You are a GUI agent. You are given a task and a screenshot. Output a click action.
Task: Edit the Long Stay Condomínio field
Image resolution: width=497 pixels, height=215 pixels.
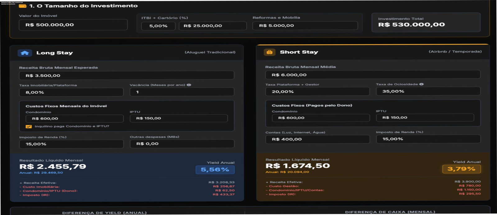click(75, 119)
